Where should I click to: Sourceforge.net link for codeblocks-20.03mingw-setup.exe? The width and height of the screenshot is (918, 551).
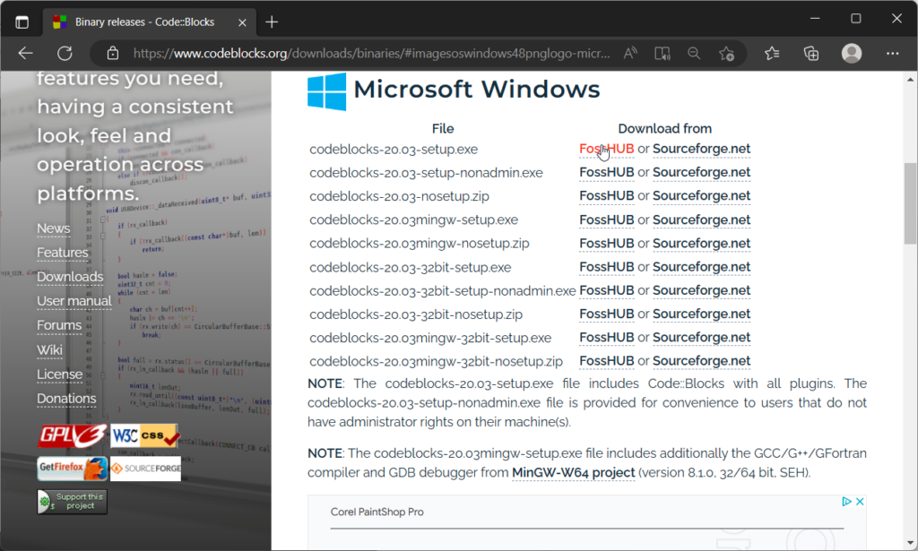pos(701,220)
